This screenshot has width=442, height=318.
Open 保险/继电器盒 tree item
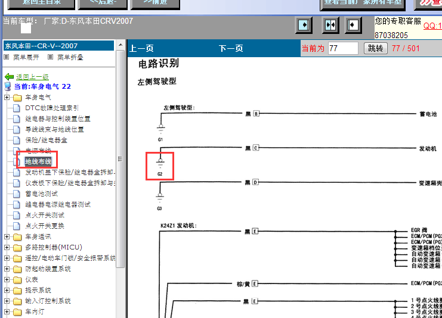47,140
